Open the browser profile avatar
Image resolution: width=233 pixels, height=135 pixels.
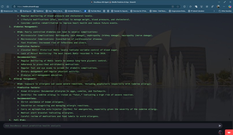tap(218, 7)
